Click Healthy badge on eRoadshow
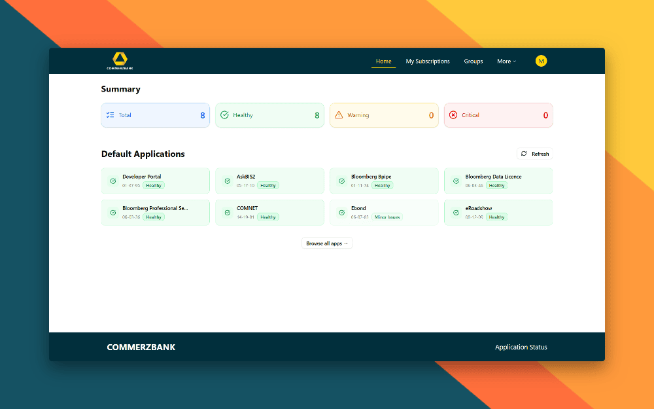The width and height of the screenshot is (654, 409). [x=496, y=217]
